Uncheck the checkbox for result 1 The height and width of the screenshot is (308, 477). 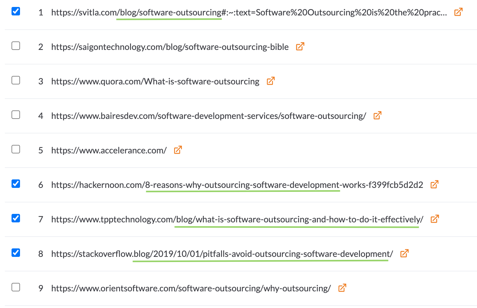tap(16, 11)
